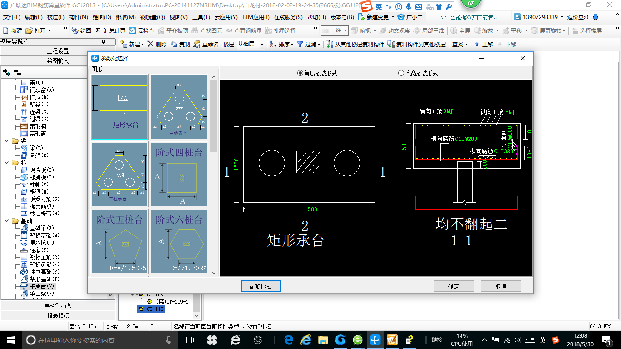The height and width of the screenshot is (349, 621).
Task: Open the BIM应用(I) menu
Action: [x=256, y=17]
